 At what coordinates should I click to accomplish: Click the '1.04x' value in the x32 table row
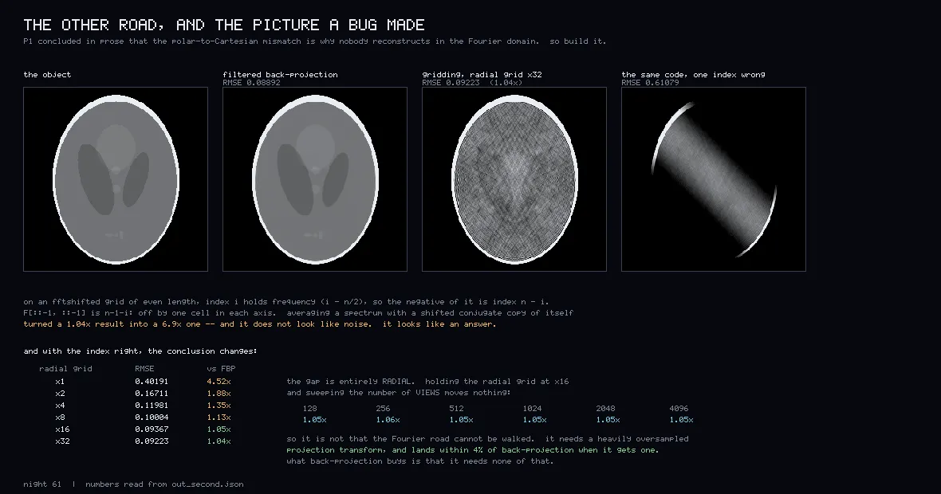pyautogui.click(x=219, y=441)
